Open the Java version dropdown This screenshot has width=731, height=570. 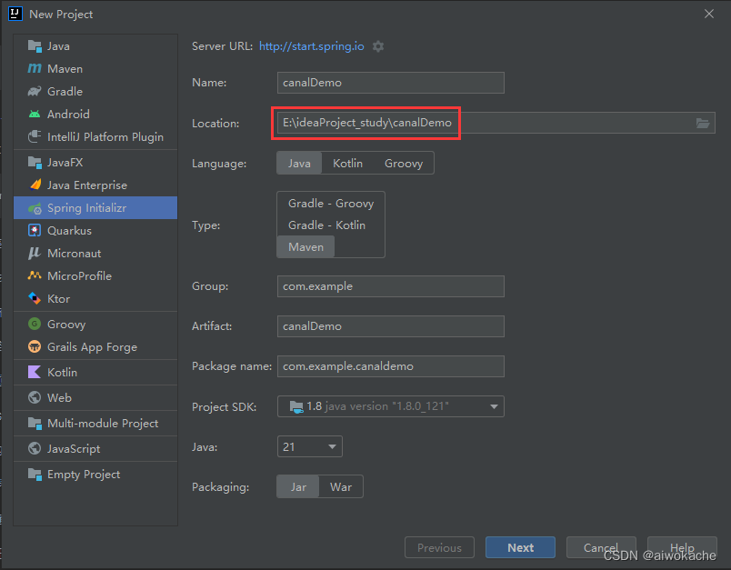pos(309,447)
